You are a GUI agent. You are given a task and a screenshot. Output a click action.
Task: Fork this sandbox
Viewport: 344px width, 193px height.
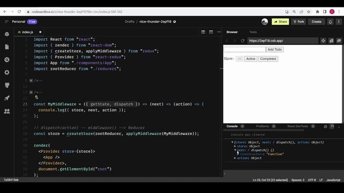(299, 21)
